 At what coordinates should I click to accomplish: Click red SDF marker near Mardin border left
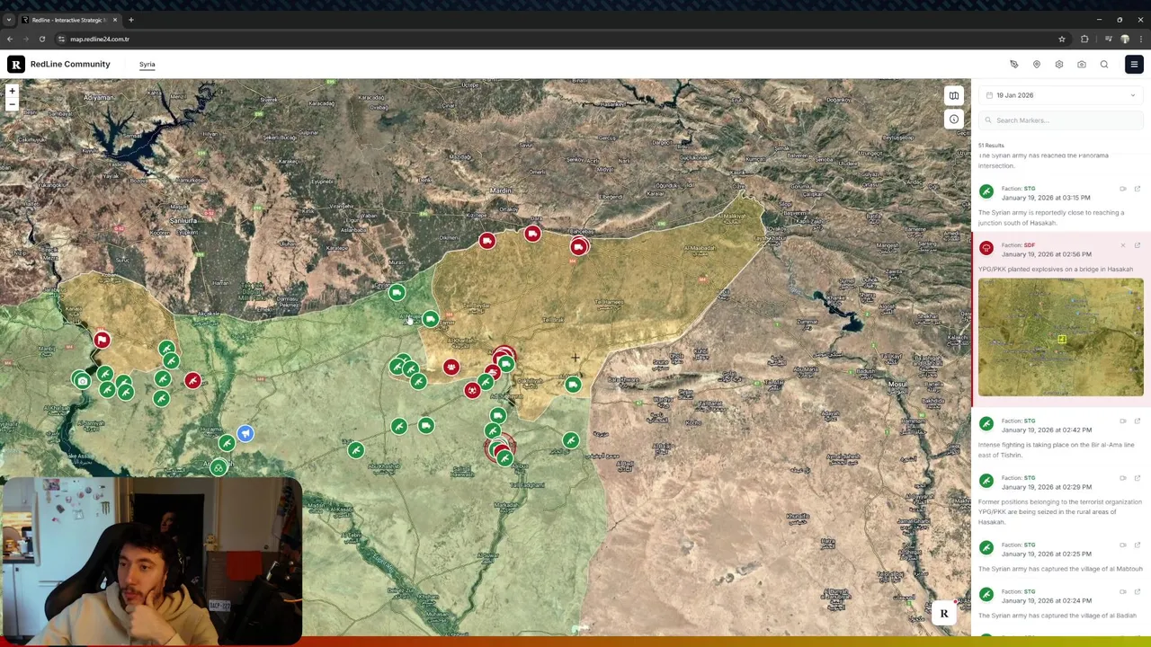(486, 241)
